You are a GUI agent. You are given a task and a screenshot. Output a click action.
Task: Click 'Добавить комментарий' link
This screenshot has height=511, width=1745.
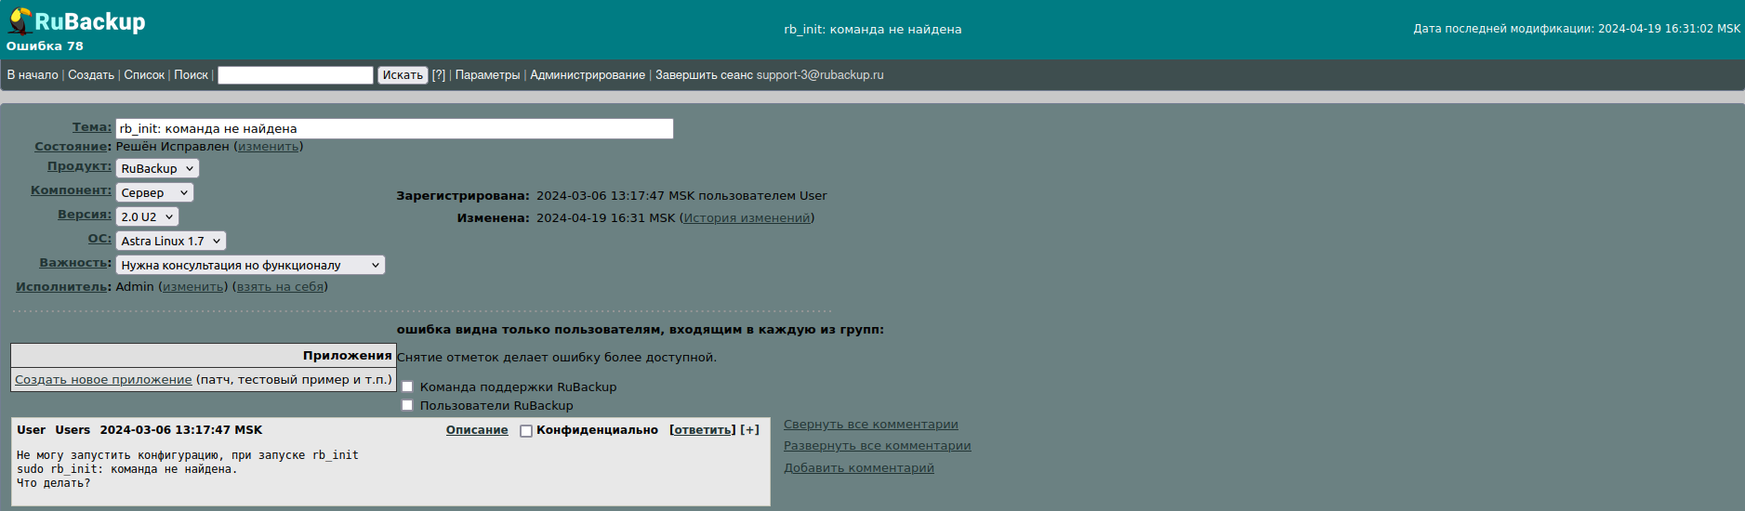[x=859, y=468]
